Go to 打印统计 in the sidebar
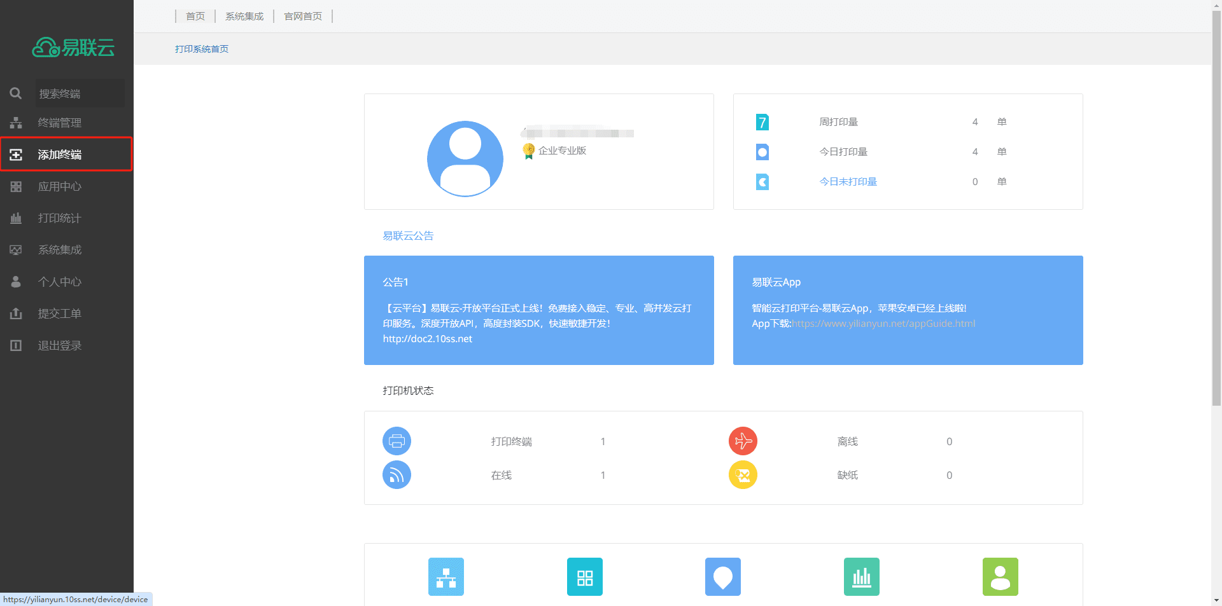The height and width of the screenshot is (606, 1222). pyautogui.click(x=59, y=218)
